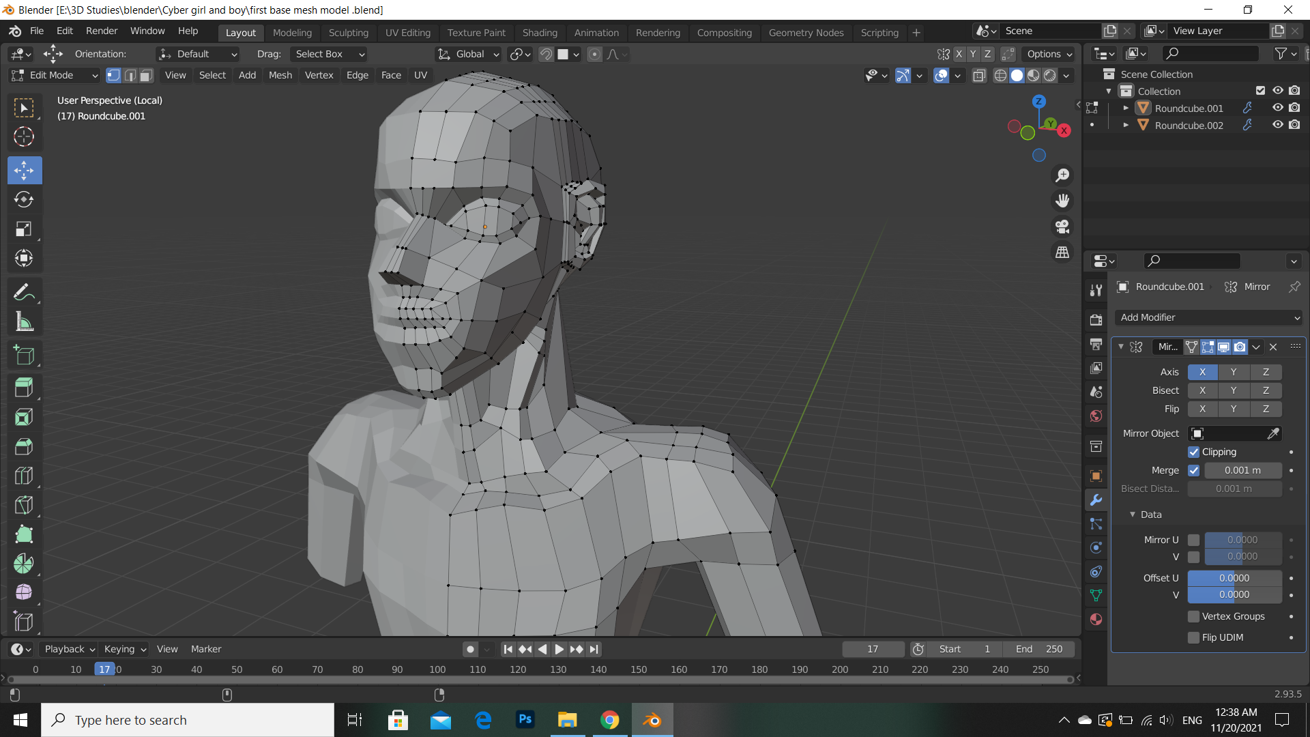This screenshot has height=737, width=1310.
Task: Activate the Annotate pencil tool
Action: [24, 292]
